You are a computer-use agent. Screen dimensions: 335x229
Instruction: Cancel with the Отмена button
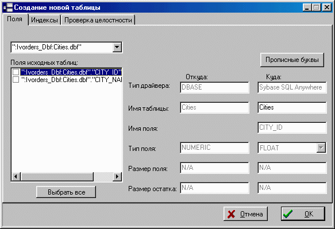(245, 214)
